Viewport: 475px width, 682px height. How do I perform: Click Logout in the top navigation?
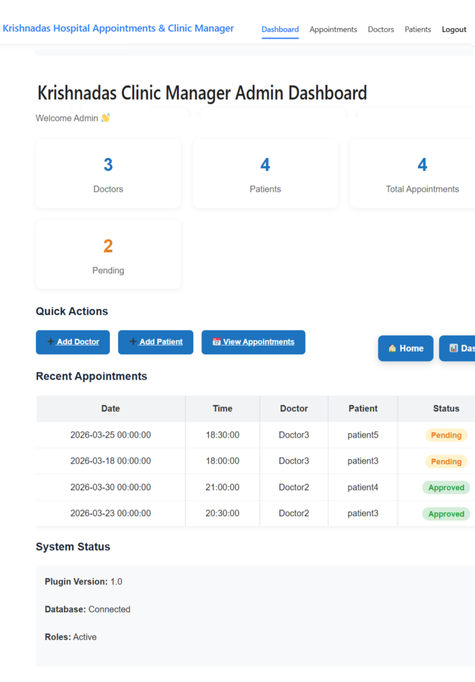click(454, 29)
